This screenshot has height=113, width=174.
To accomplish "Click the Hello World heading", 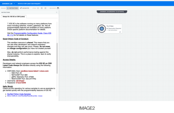I will [x=8, y=87].
